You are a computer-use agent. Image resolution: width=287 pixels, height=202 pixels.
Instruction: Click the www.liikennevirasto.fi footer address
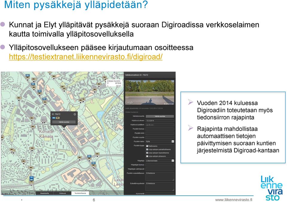click(233, 200)
